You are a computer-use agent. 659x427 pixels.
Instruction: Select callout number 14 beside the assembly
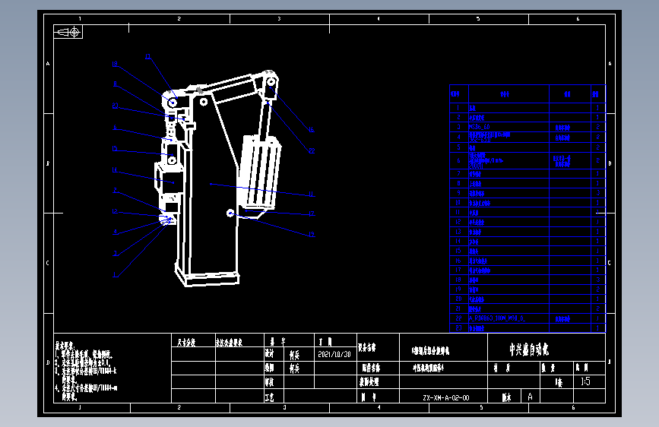(x=115, y=170)
